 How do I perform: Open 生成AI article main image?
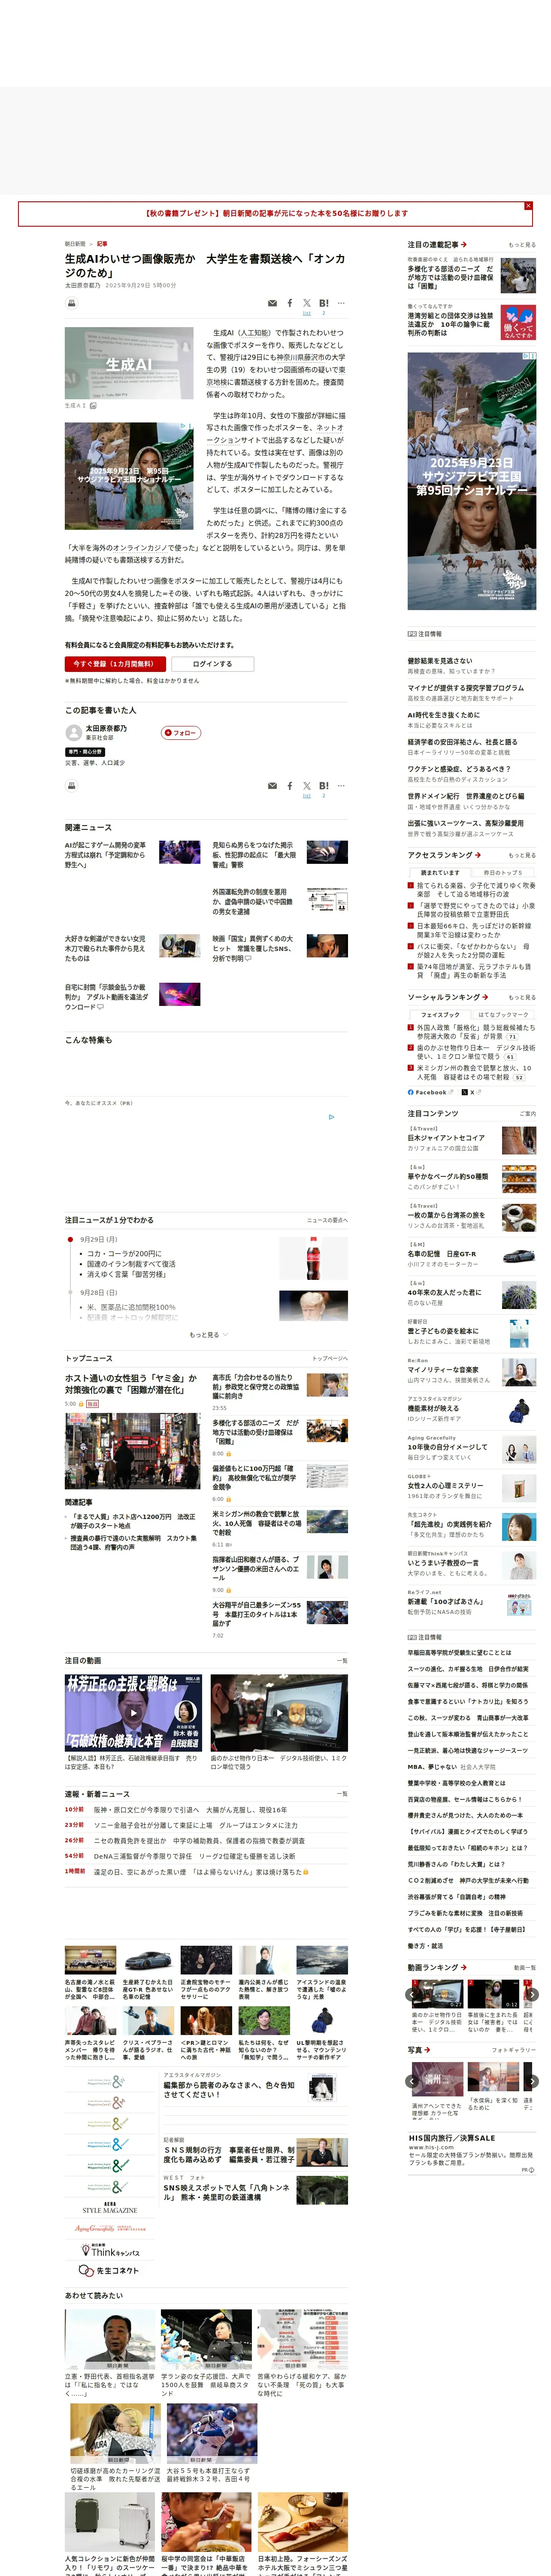tap(129, 363)
